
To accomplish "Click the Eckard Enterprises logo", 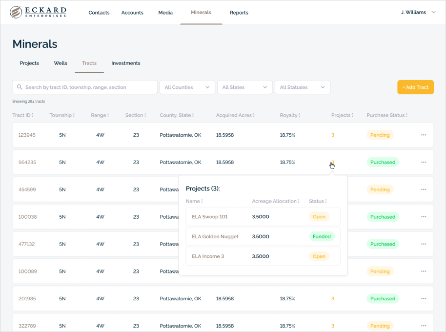I will [x=38, y=12].
